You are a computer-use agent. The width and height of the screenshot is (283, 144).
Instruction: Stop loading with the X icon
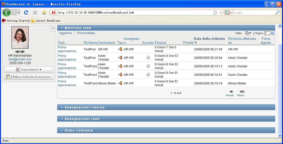(x=35, y=13)
